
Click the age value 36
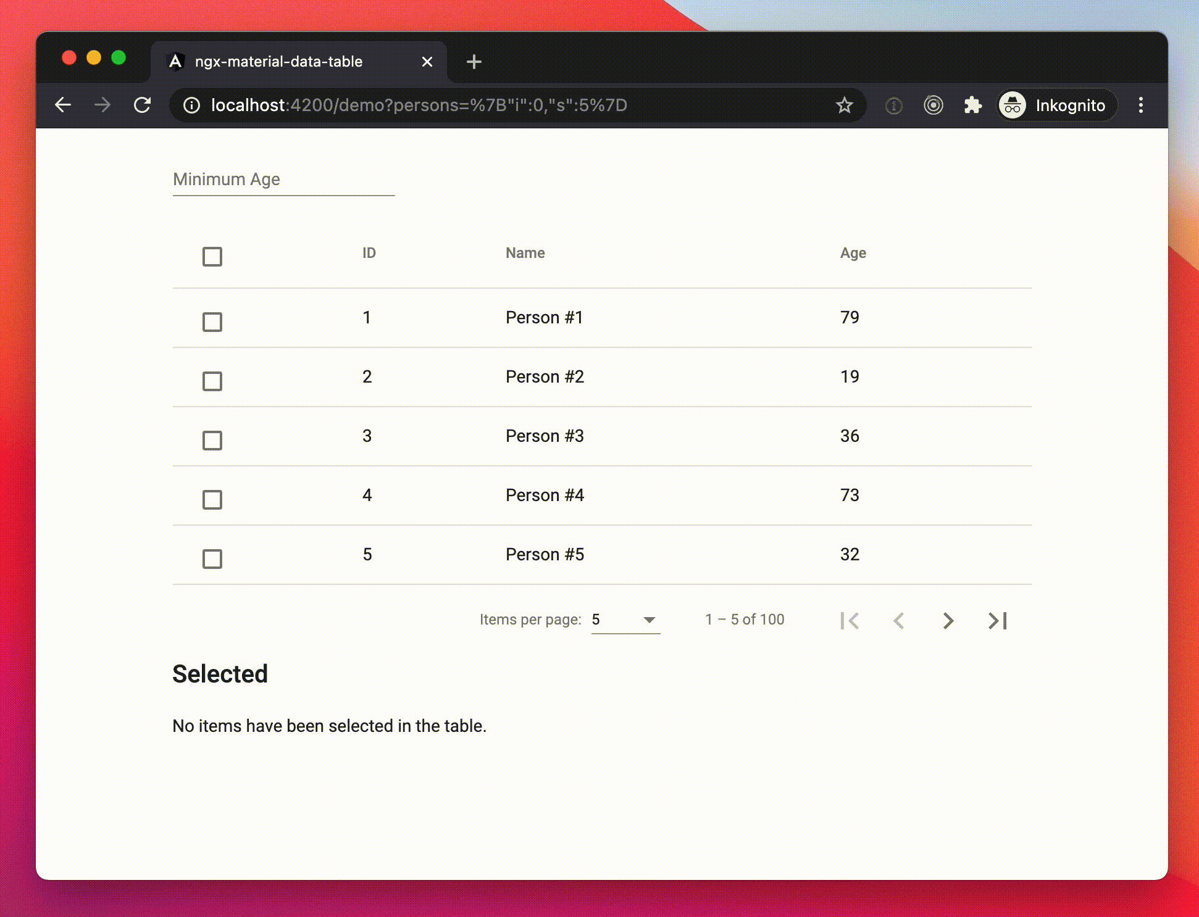click(x=850, y=436)
